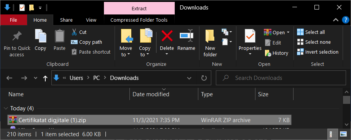Open the File menu
Screen dimensions: 351x140
pyautogui.click(x=13, y=20)
